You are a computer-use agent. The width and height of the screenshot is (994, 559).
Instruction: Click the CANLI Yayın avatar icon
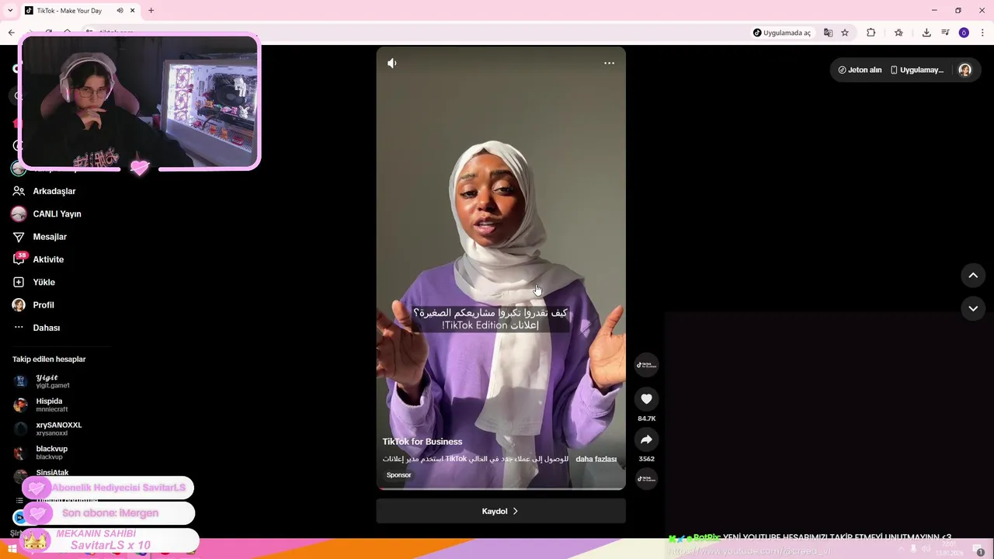(x=19, y=214)
